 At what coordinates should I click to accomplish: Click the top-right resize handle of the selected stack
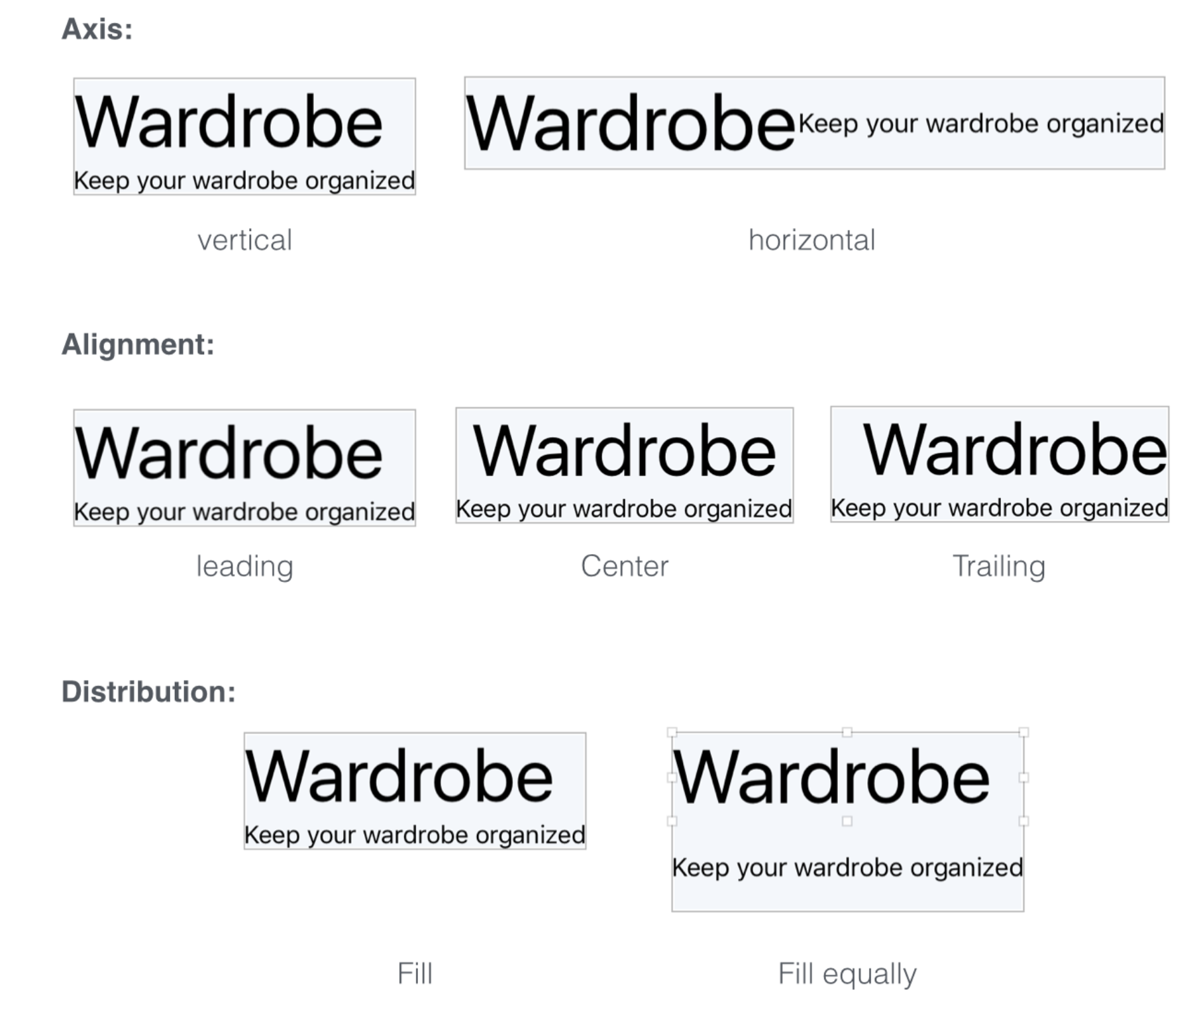click(1023, 732)
